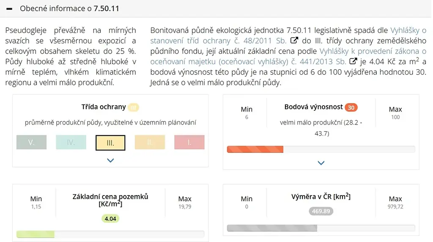Click the yellow III class badge

tap(133, 107)
